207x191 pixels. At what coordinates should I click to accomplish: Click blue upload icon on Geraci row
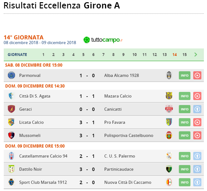click(197, 109)
